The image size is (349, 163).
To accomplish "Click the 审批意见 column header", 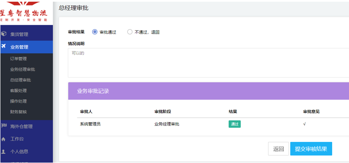I will [x=312, y=112].
